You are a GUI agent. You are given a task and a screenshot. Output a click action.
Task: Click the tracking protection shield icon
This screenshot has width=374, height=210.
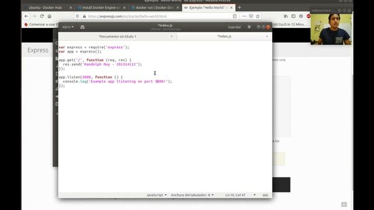(77, 16)
